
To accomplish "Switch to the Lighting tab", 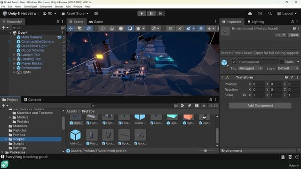I will pyautogui.click(x=256, y=22).
